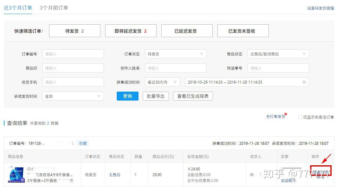Image resolution: width=339 pixels, height=188 pixels.
Task: Open the date range picker field
Action: tap(247, 82)
